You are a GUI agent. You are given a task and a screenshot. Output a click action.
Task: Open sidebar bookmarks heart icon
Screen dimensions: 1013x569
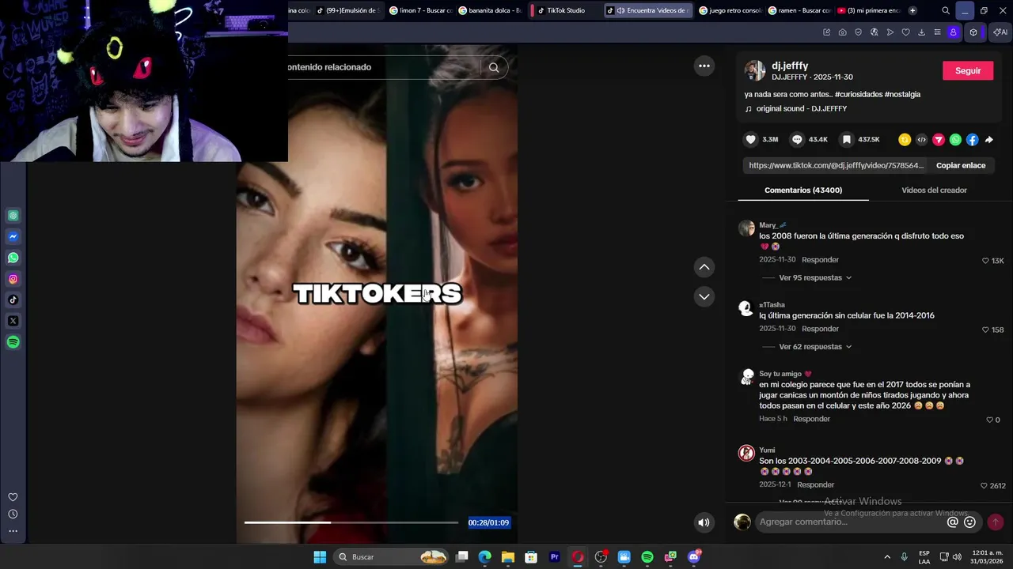point(13,497)
